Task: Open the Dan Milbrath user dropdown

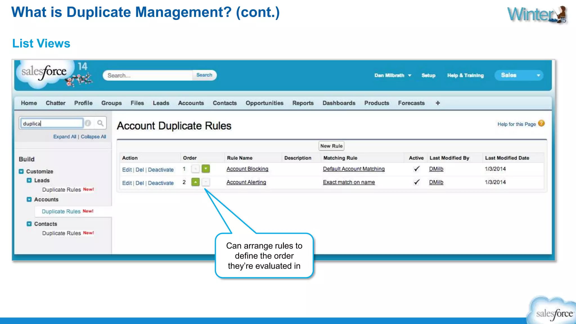Action: coord(393,75)
